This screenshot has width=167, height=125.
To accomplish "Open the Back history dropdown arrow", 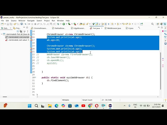I will [132, 24].
